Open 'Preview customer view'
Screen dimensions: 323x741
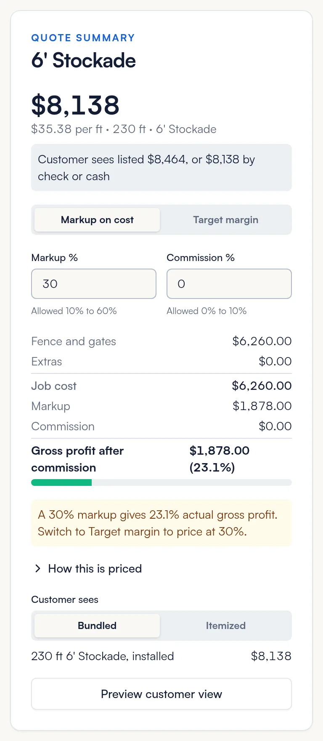coord(161,694)
